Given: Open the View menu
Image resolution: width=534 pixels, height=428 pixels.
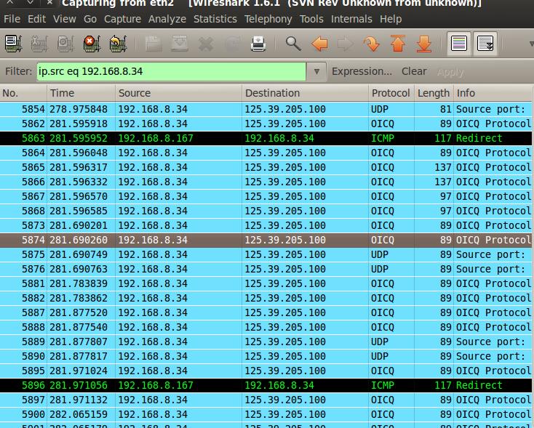Looking at the screenshot, I should pos(64,19).
